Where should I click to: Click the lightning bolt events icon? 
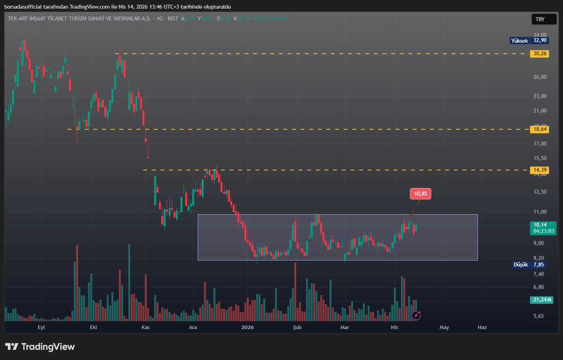point(416,315)
